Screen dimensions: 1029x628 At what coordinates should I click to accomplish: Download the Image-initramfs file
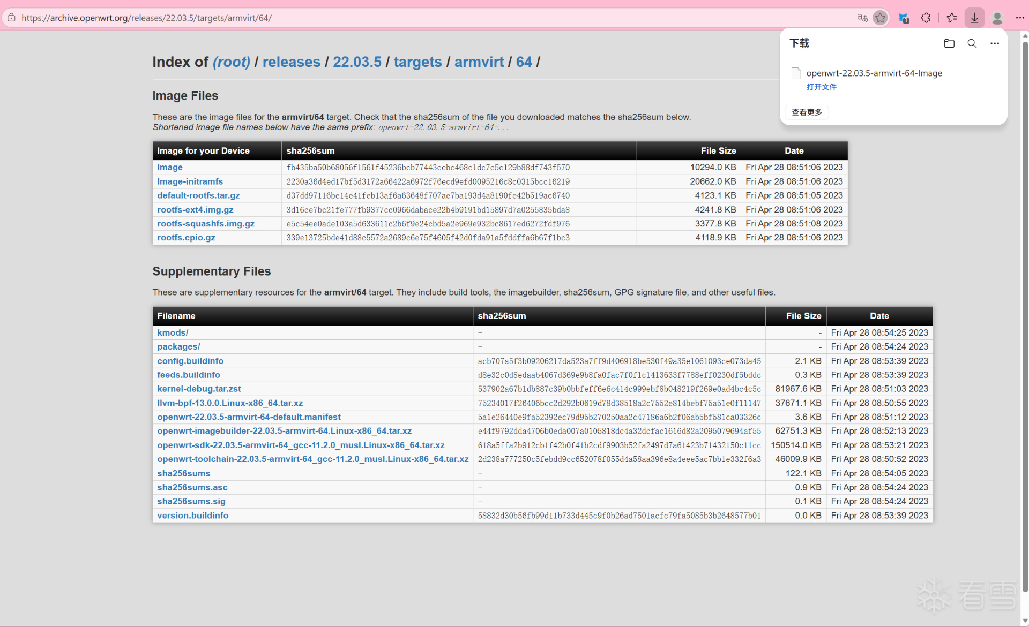pyautogui.click(x=190, y=181)
